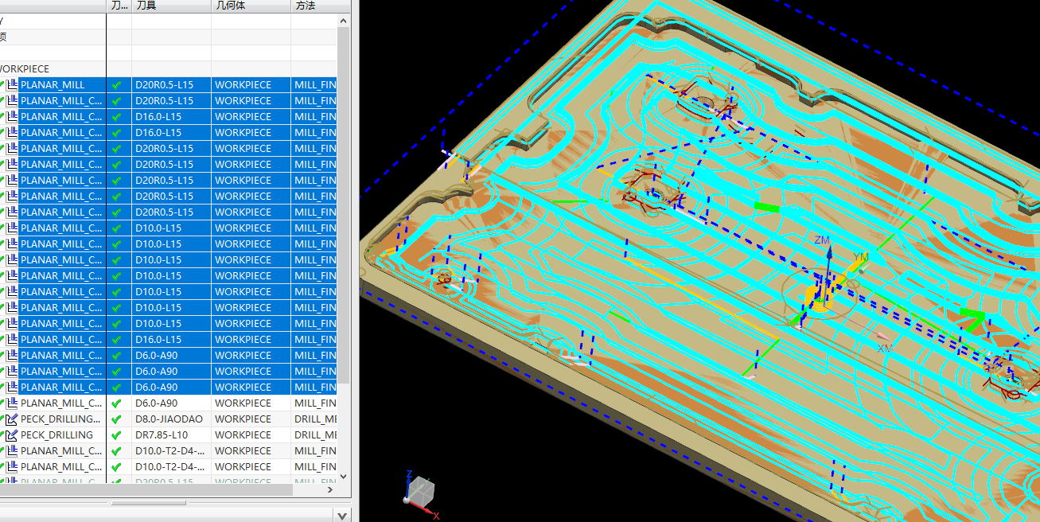Viewport: 1040px width, 522px height.
Task: Click MILL_FIN method cell in PLANAR_MILL row
Action: (x=314, y=84)
